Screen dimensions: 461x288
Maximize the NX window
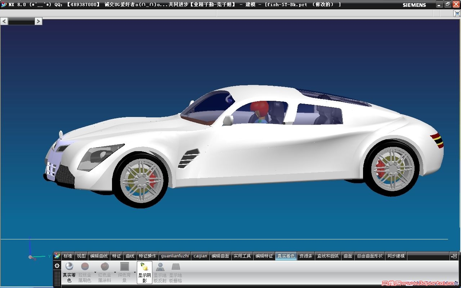[x=448, y=4]
